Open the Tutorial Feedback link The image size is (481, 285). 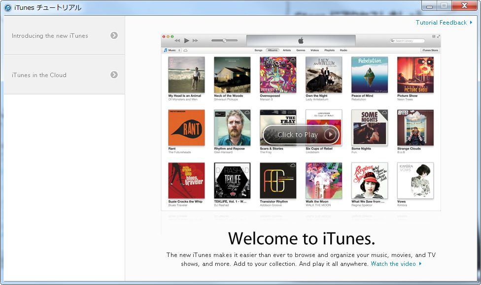441,23
